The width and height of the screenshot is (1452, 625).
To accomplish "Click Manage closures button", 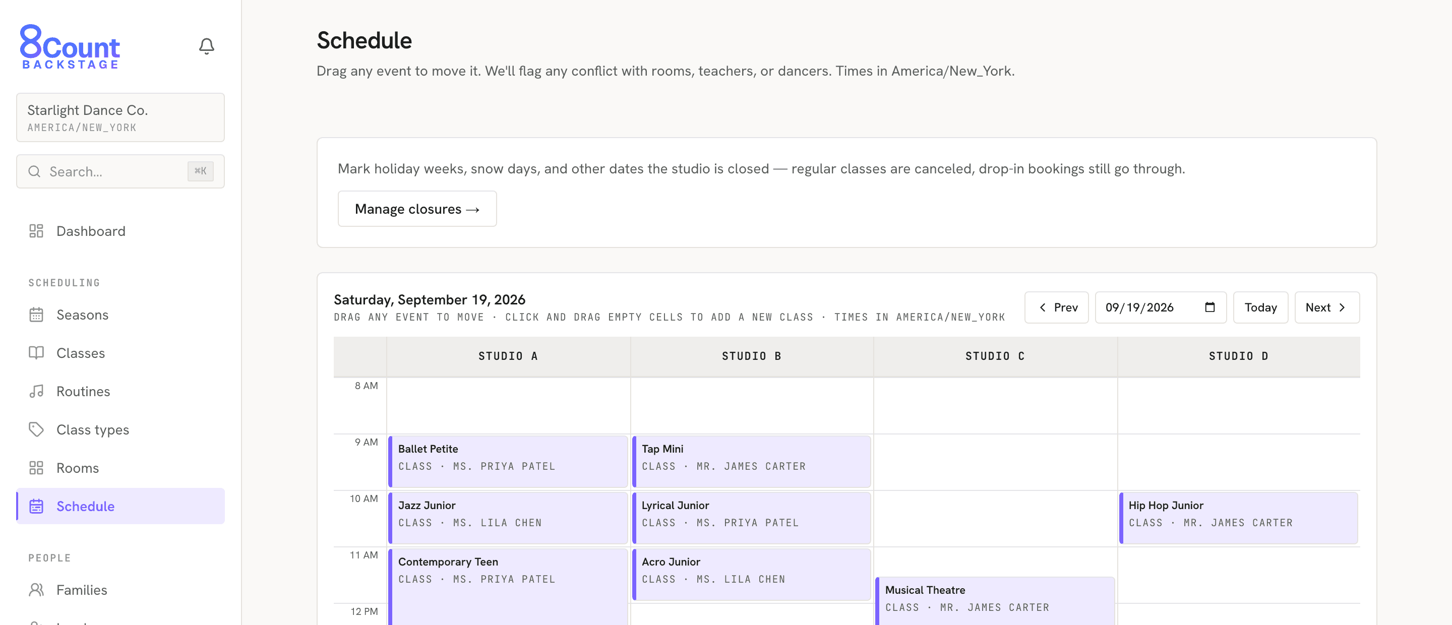I will coord(417,209).
